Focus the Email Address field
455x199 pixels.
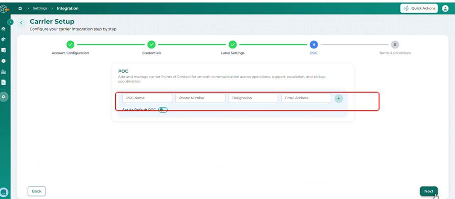306,98
